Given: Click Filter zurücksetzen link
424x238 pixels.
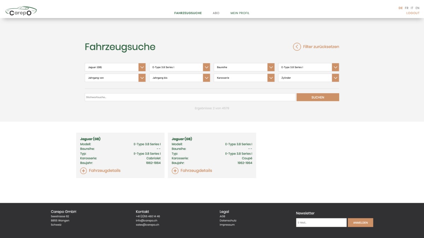Looking at the screenshot, I should 321,47.
